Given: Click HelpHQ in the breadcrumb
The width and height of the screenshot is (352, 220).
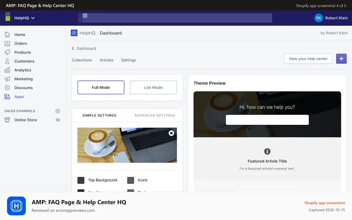Looking at the screenshot, I should 87,33.
